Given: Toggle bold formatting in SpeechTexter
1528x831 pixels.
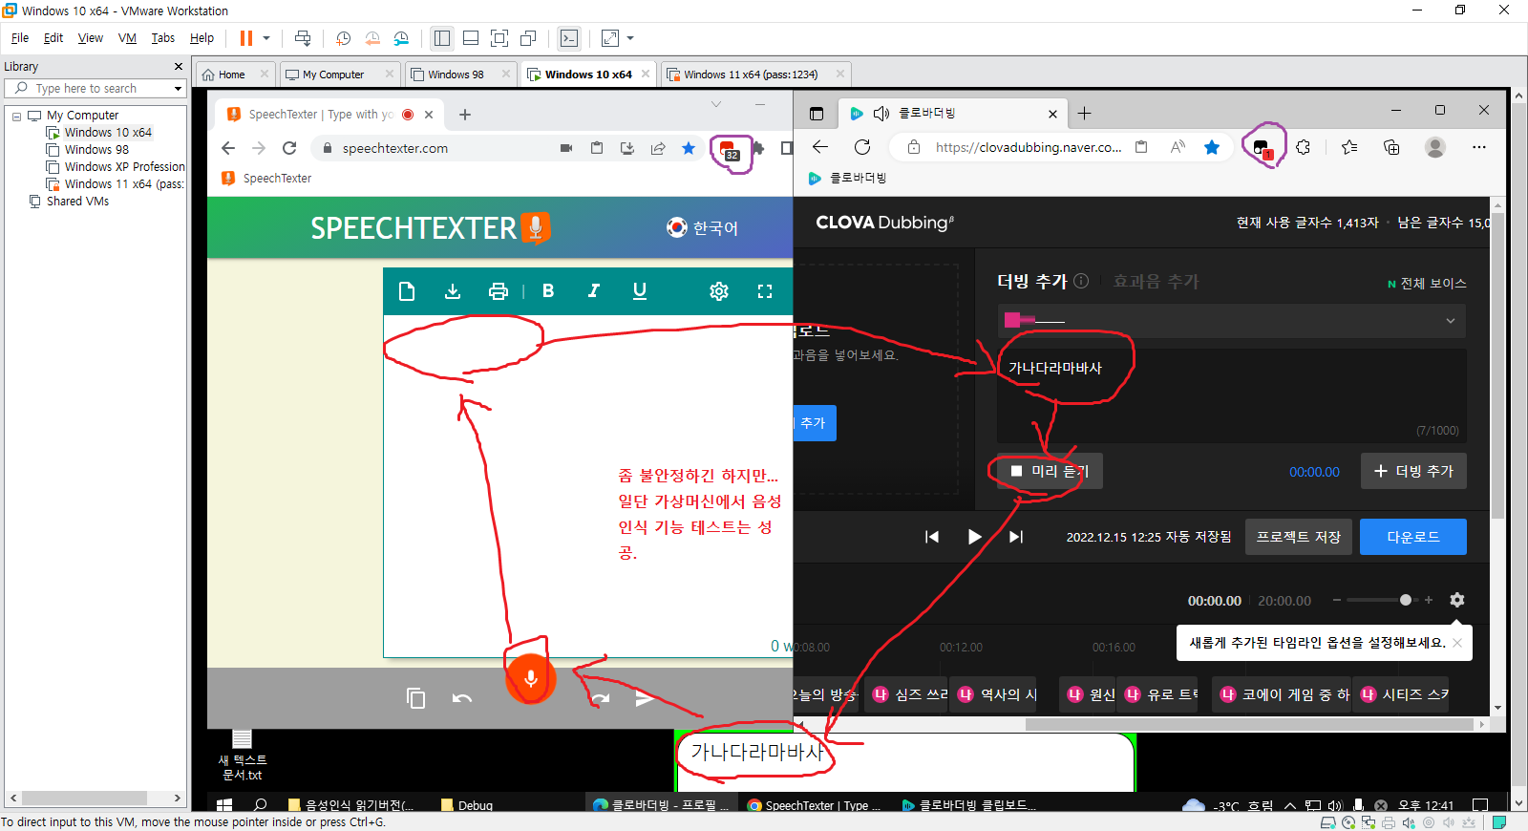Looking at the screenshot, I should pyautogui.click(x=548, y=291).
